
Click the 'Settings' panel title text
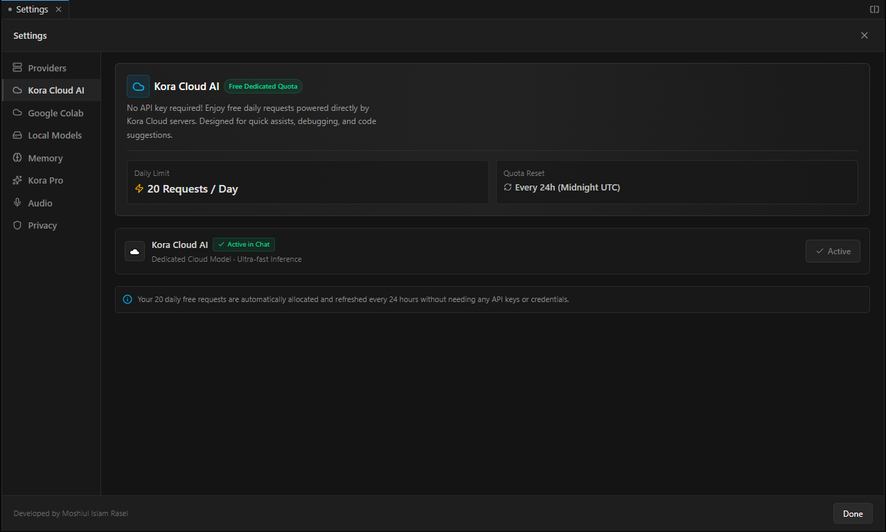pos(30,35)
